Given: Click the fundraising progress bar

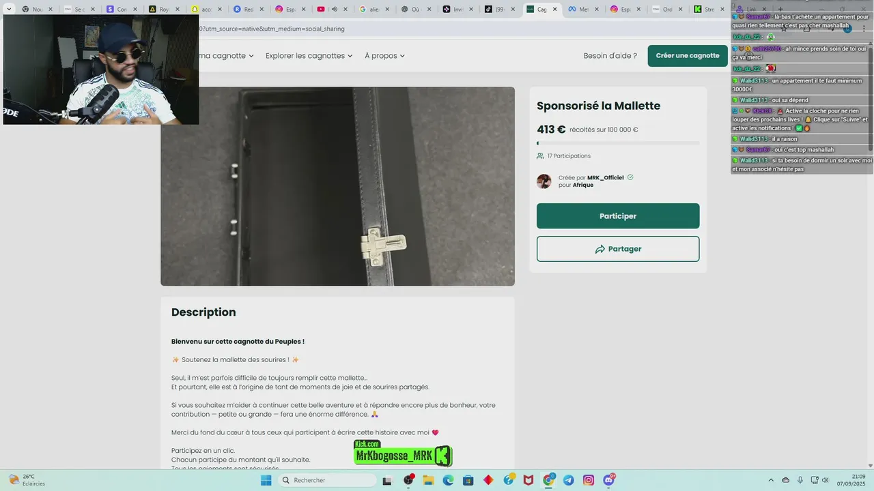Looking at the screenshot, I should point(618,143).
